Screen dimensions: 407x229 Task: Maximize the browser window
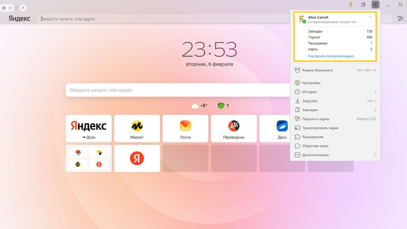pos(400,5)
